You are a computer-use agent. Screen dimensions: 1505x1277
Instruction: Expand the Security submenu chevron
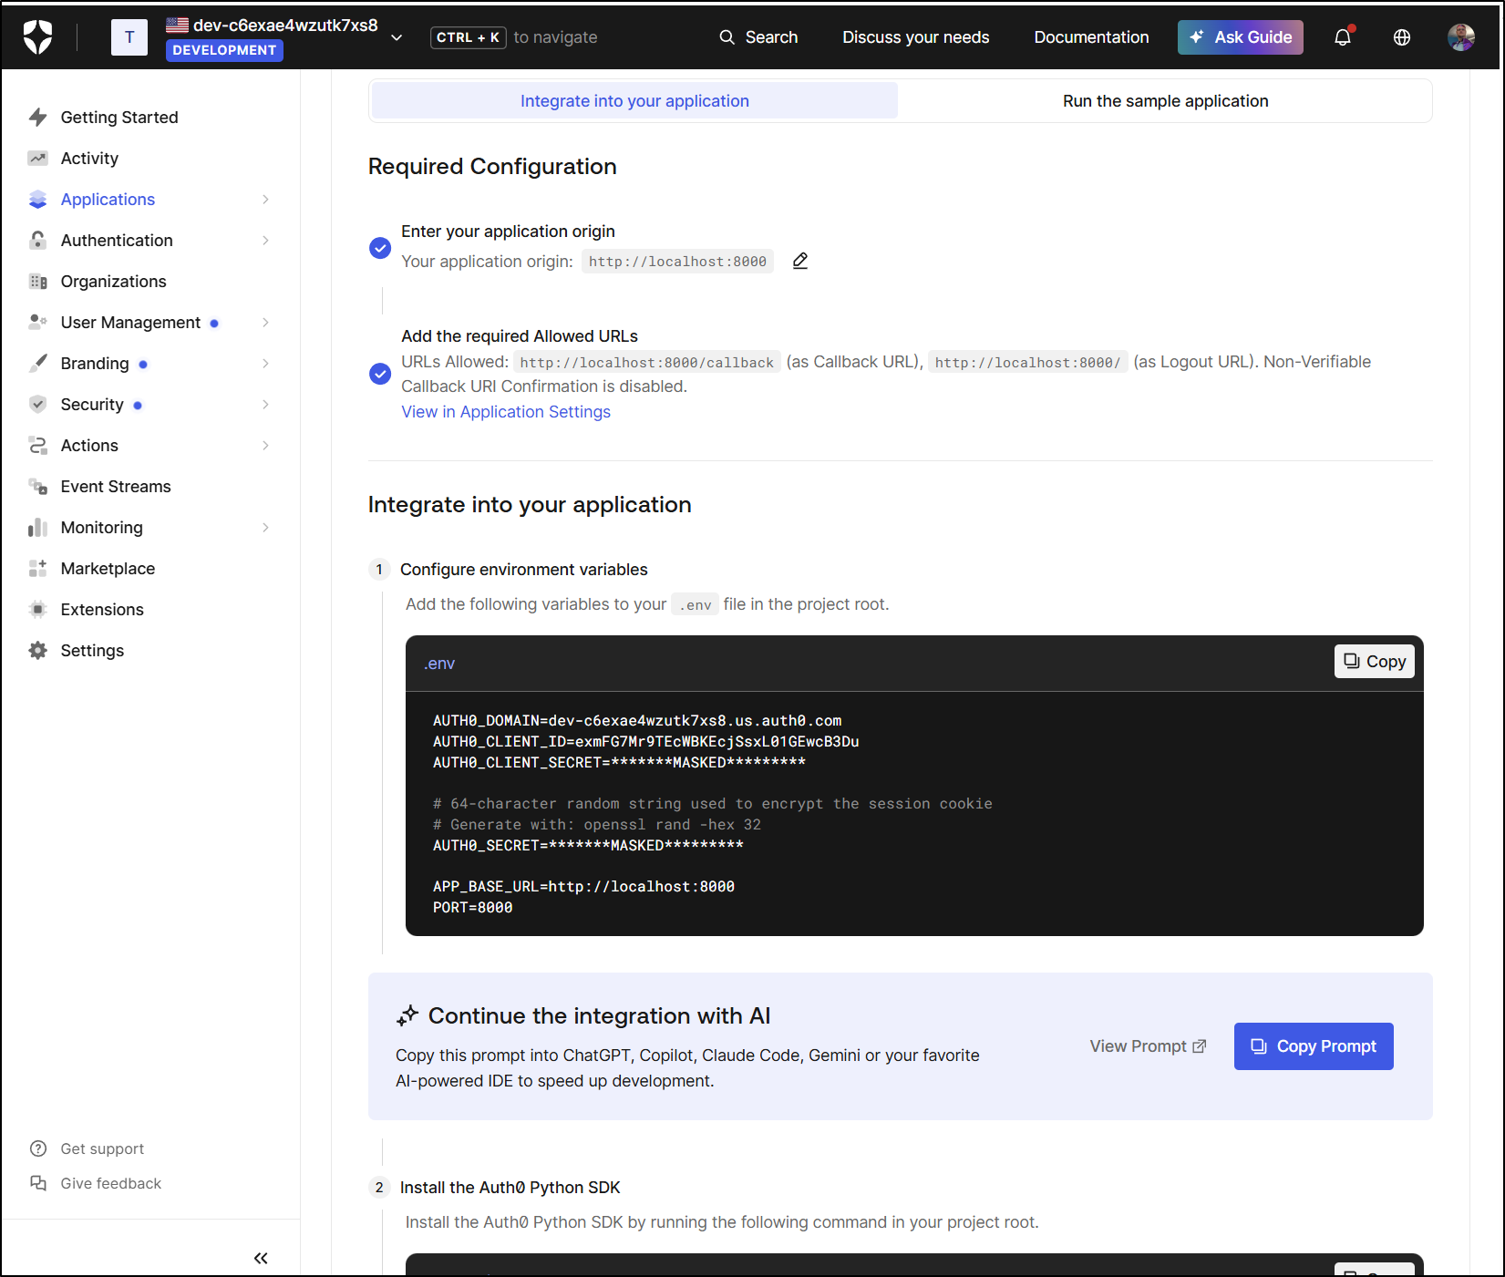click(x=265, y=405)
